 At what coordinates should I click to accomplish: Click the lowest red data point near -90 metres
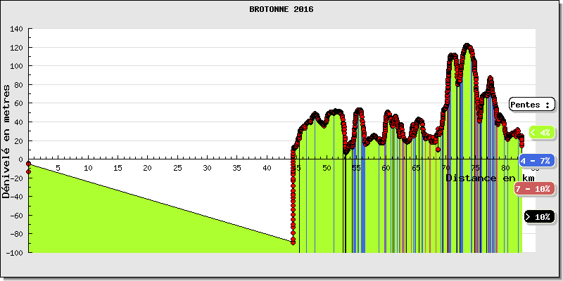click(293, 242)
